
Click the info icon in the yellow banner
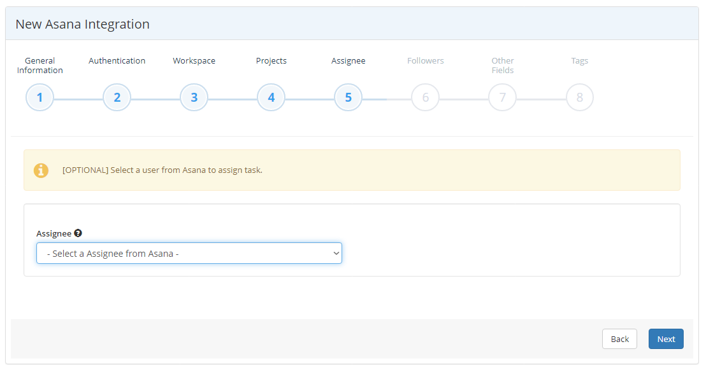click(x=41, y=170)
